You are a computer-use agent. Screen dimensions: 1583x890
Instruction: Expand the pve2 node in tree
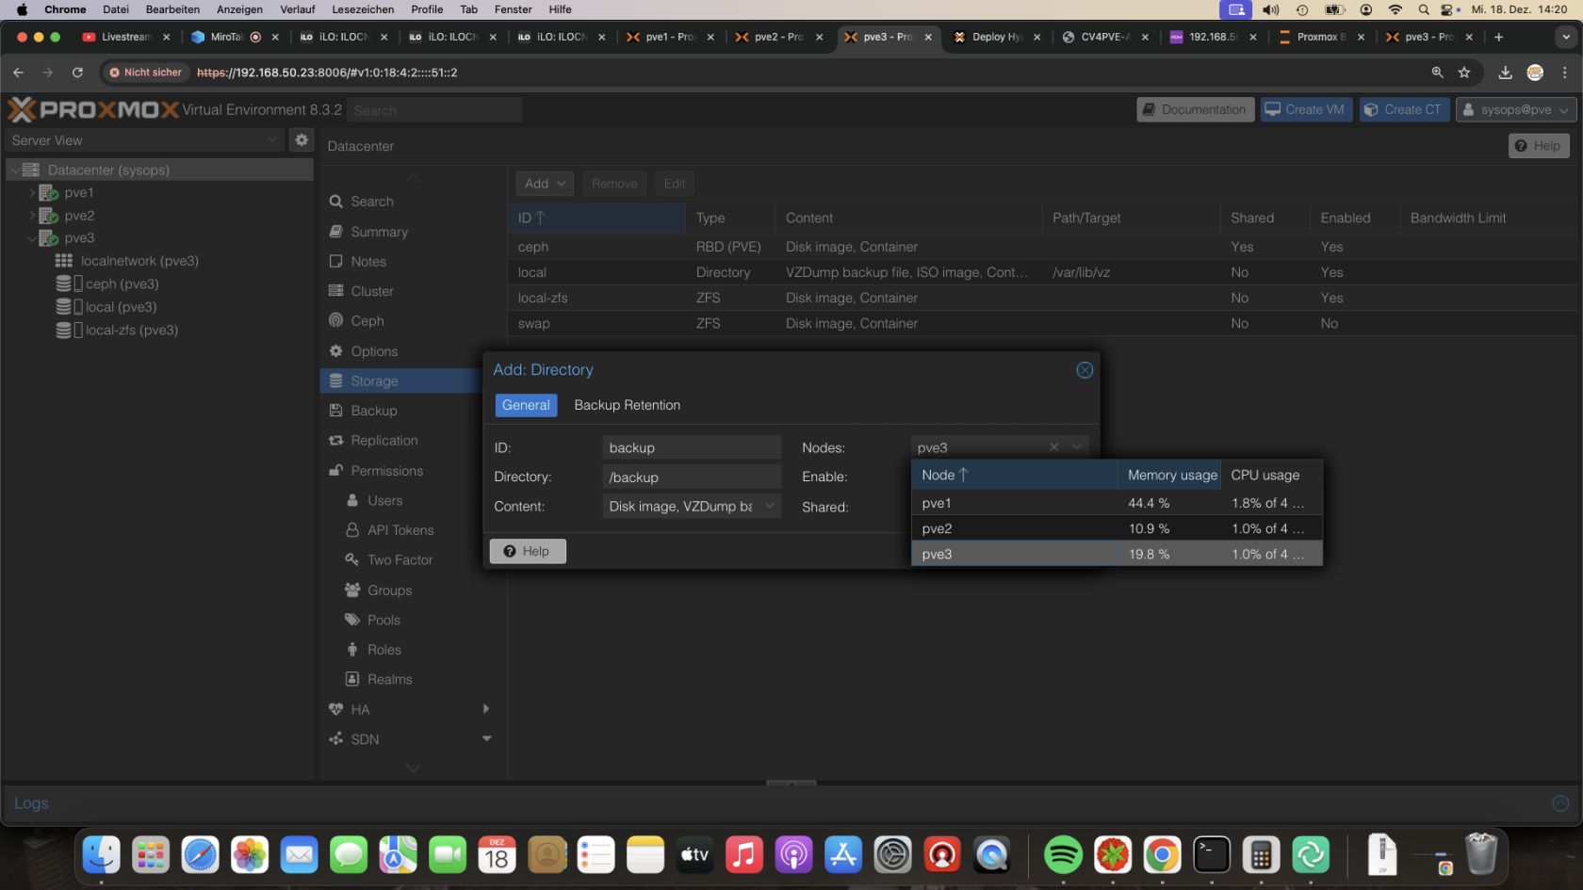pos(31,216)
